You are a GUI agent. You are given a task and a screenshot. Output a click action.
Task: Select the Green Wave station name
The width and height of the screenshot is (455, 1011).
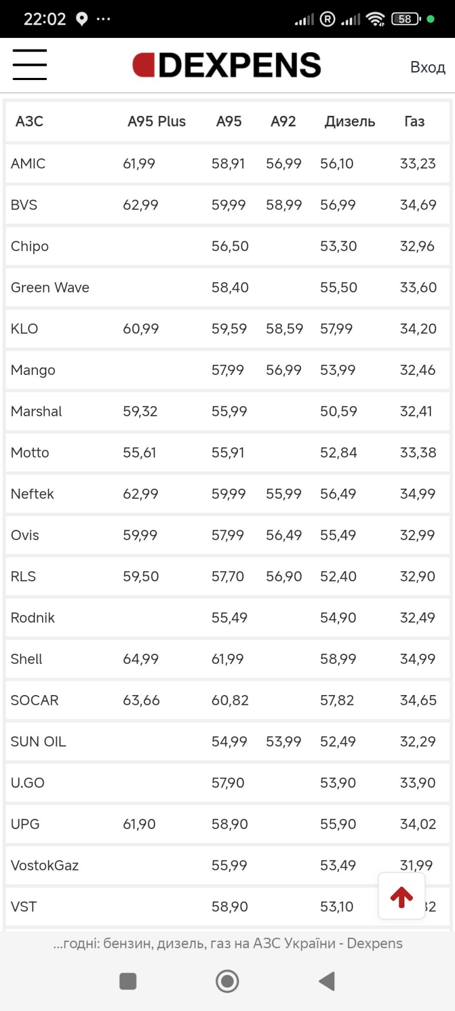pyautogui.click(x=50, y=288)
